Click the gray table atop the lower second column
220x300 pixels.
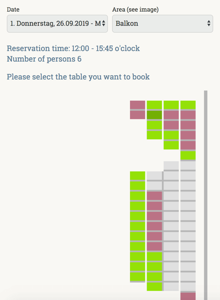click(x=154, y=176)
